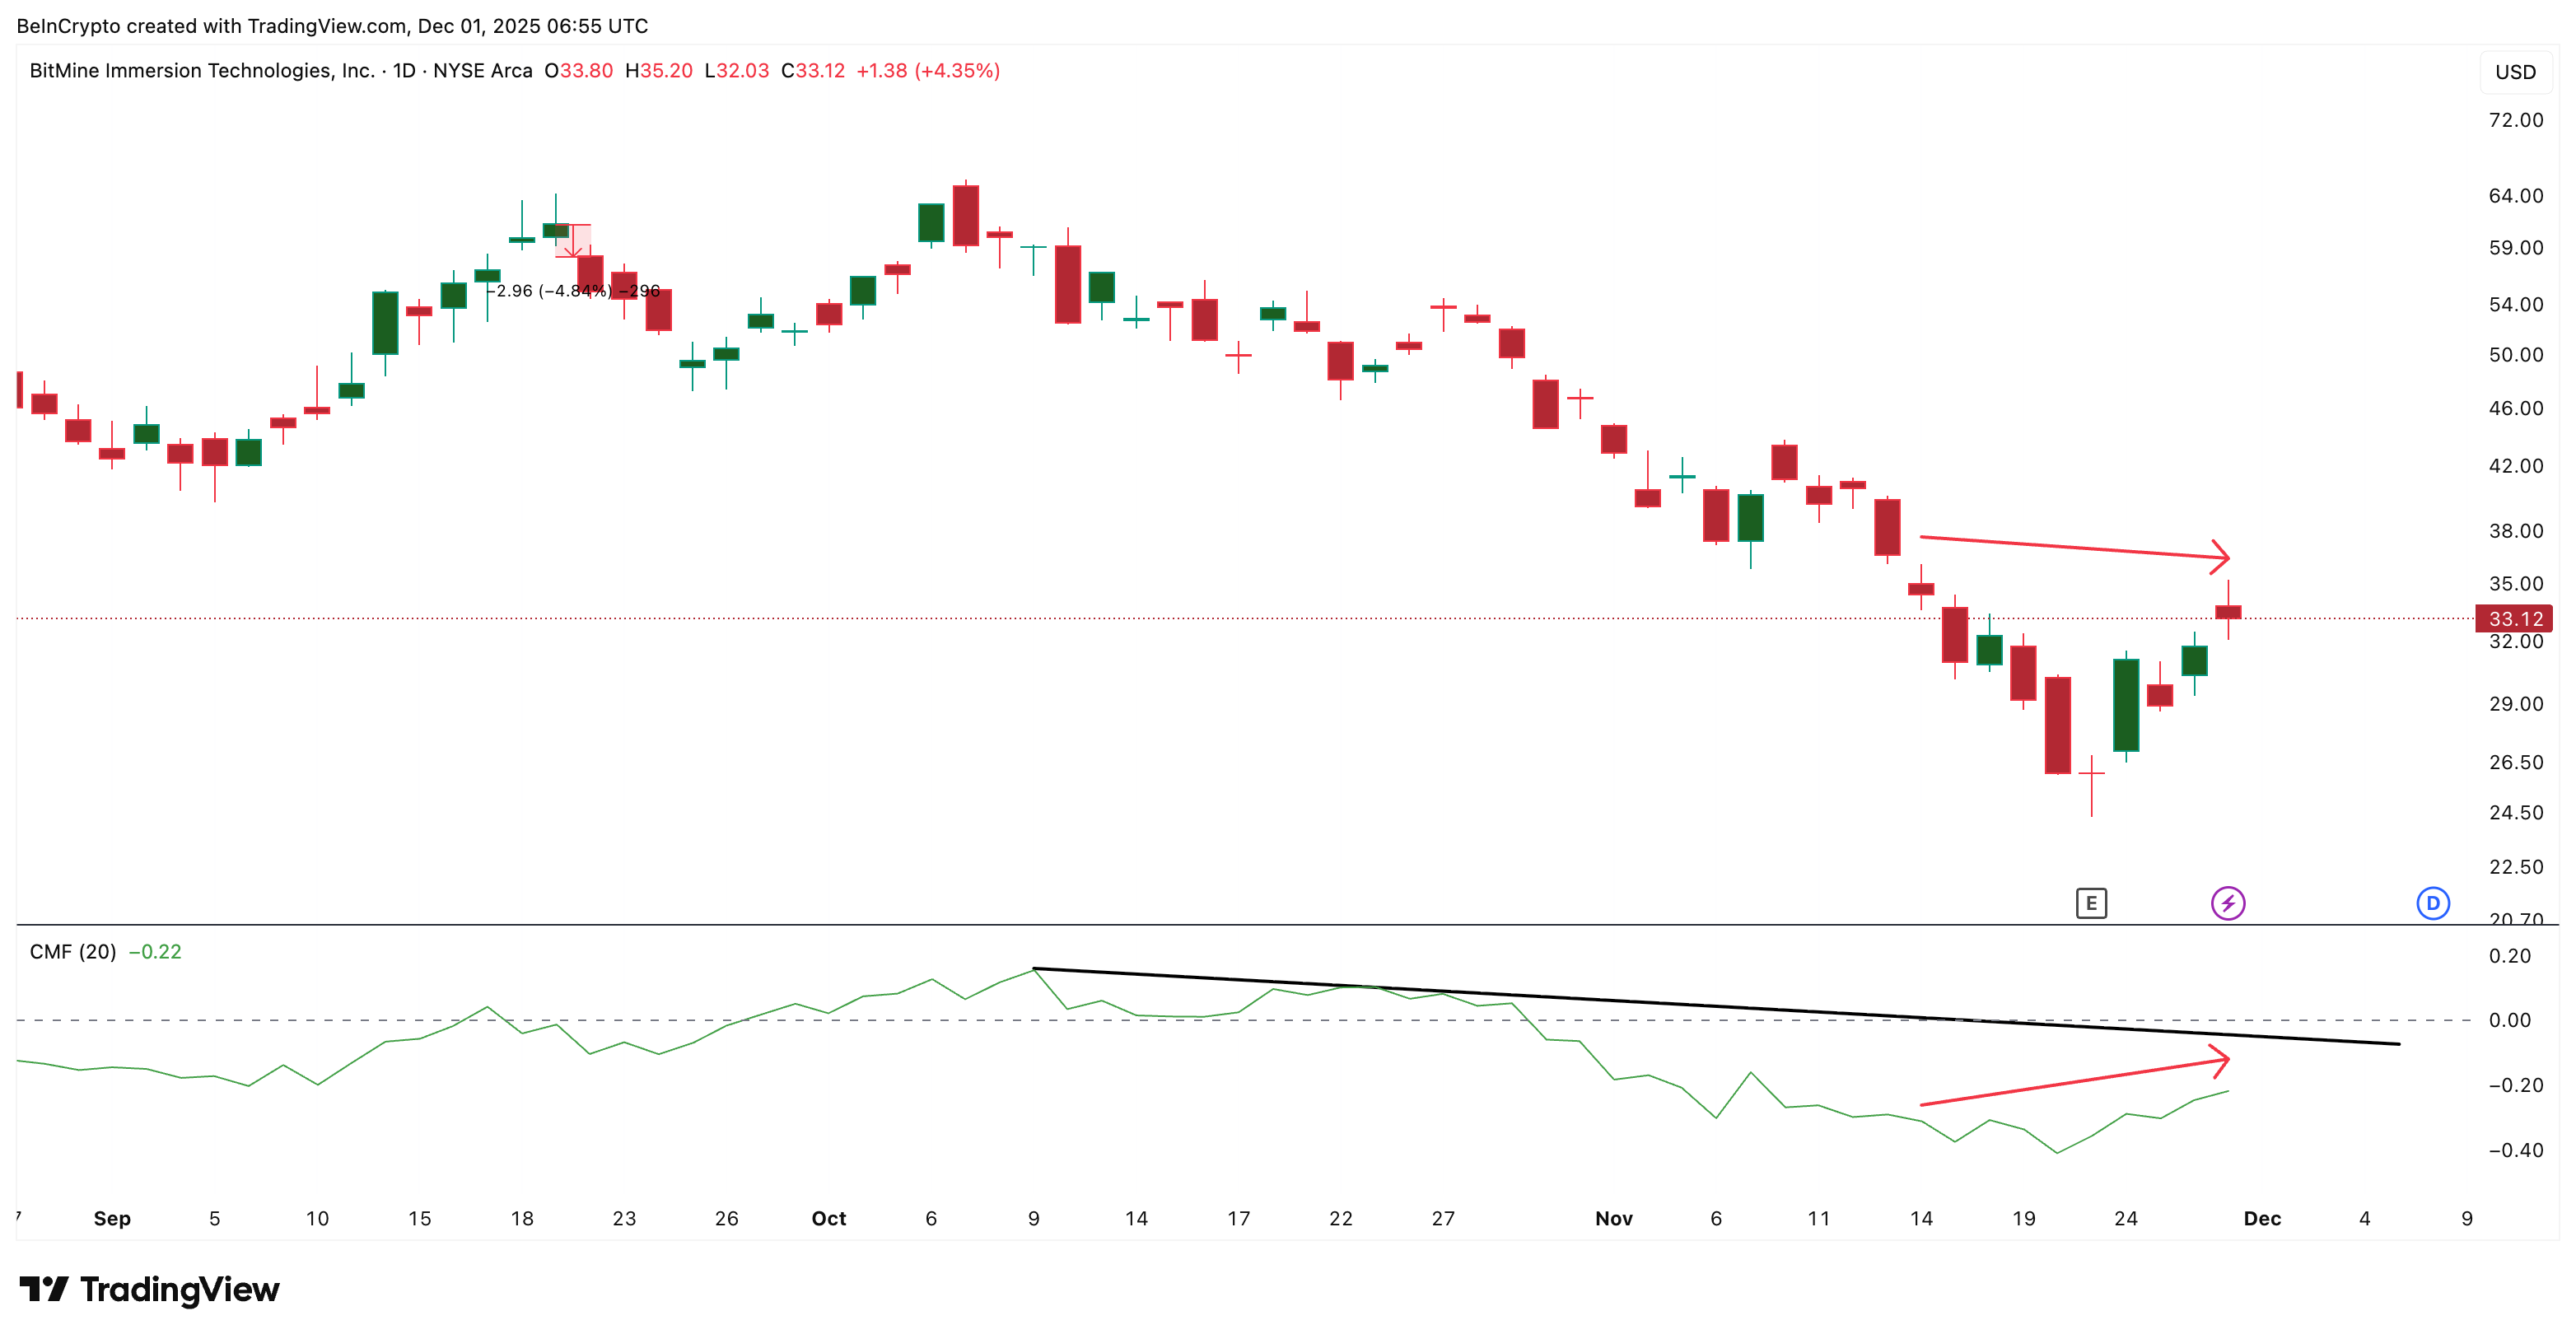Click the earnings 'E' marker icon
2576x1339 pixels.
click(x=2091, y=903)
